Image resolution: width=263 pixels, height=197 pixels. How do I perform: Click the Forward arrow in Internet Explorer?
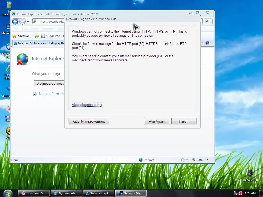(x=22, y=22)
